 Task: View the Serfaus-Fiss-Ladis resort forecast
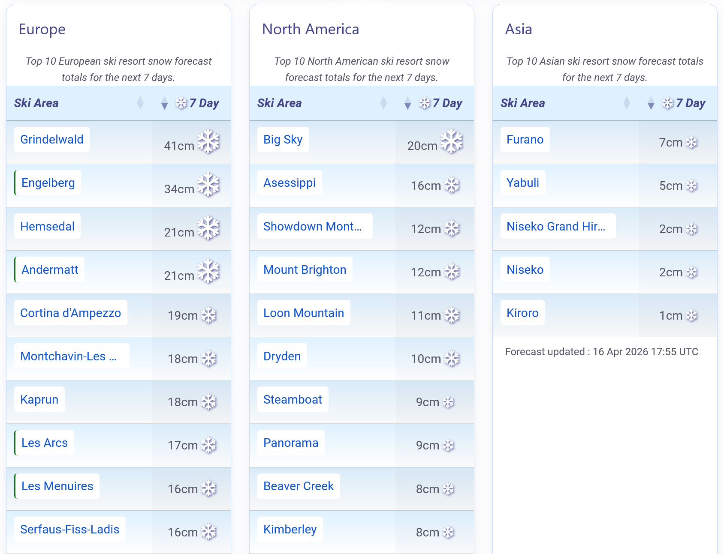69,530
